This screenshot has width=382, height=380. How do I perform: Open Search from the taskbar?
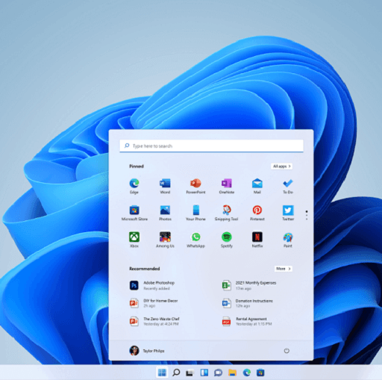(x=176, y=373)
